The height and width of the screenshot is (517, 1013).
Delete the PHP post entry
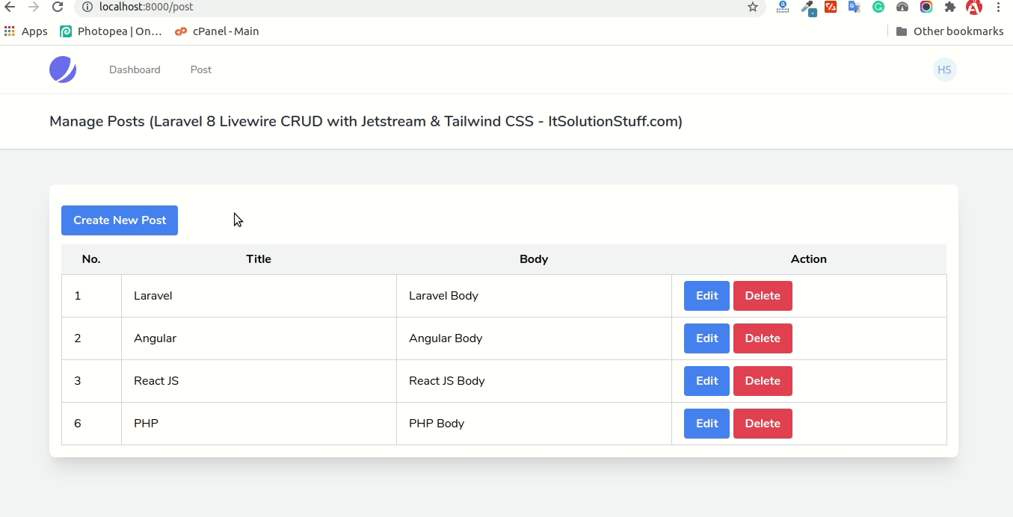(x=763, y=424)
